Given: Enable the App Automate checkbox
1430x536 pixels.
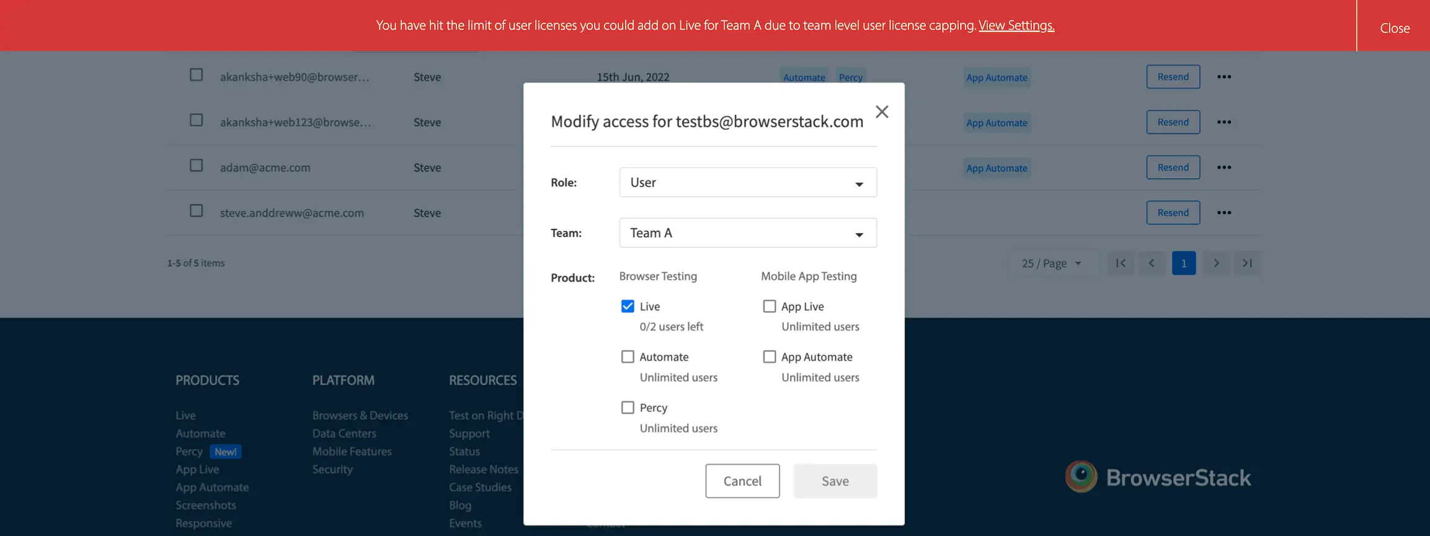Looking at the screenshot, I should pyautogui.click(x=769, y=357).
